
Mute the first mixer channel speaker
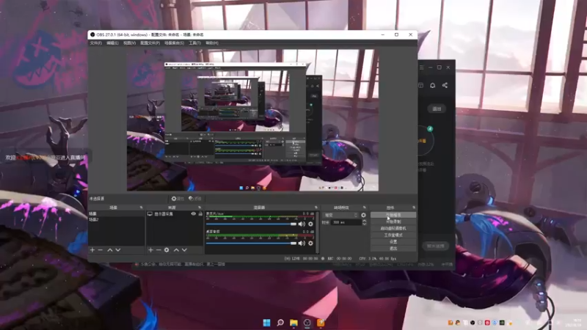(x=302, y=224)
